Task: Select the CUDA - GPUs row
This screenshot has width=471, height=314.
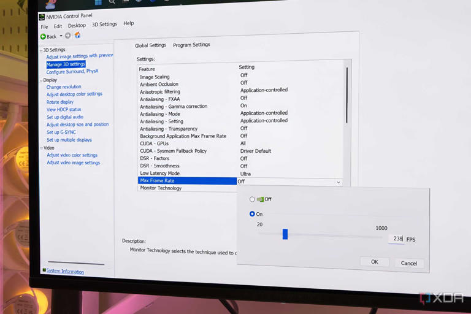Action: (x=239, y=144)
